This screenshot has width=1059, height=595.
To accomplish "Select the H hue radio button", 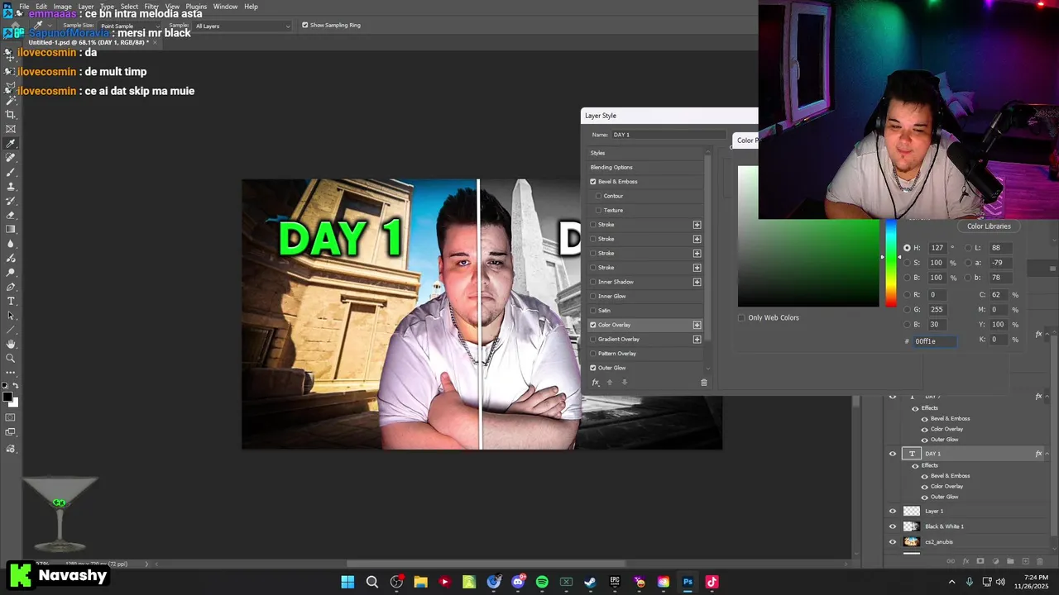I will [907, 248].
